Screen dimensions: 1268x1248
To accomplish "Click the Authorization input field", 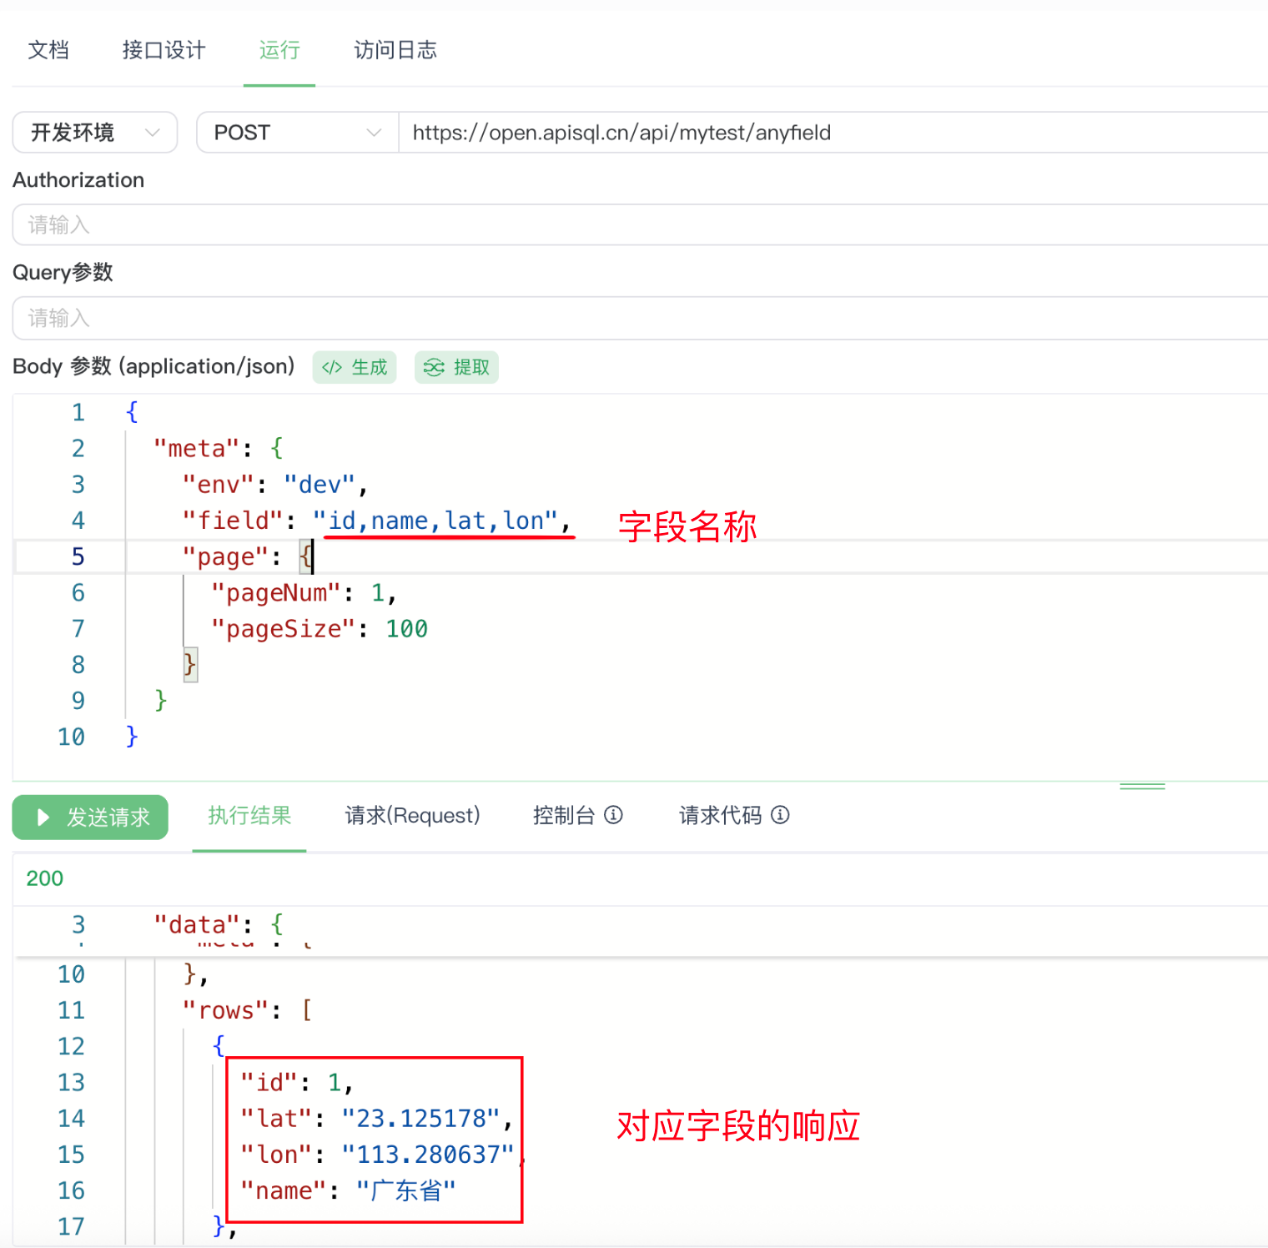I will point(634,225).
